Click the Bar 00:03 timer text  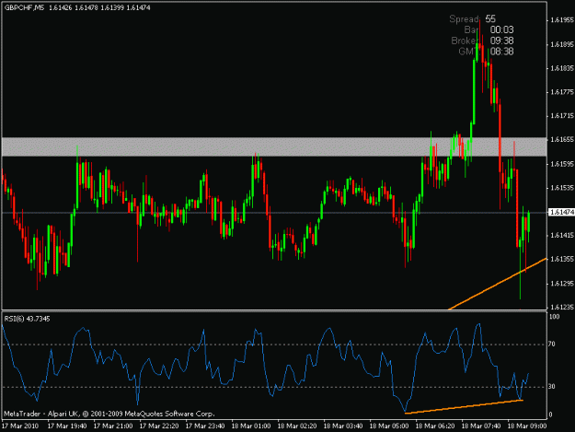489,29
